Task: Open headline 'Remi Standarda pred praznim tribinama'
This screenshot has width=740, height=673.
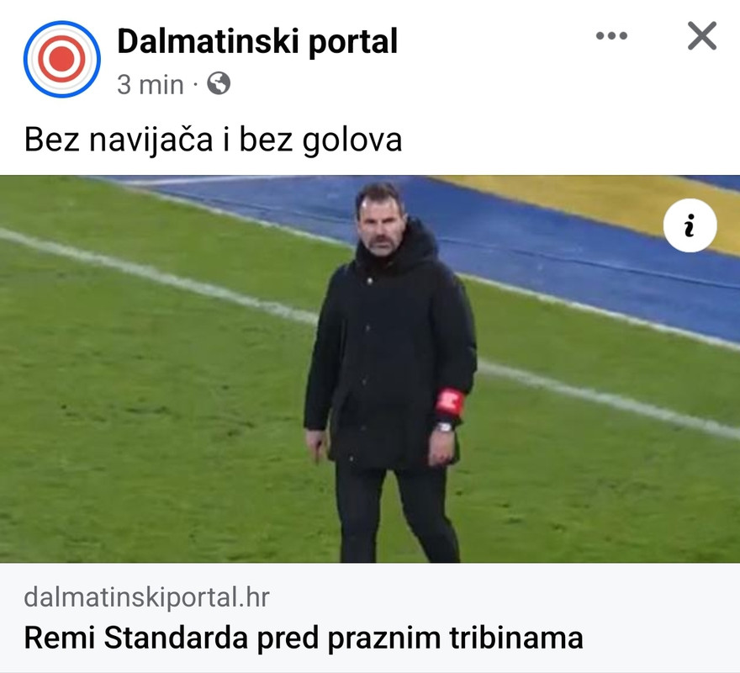Action: pos(304,638)
